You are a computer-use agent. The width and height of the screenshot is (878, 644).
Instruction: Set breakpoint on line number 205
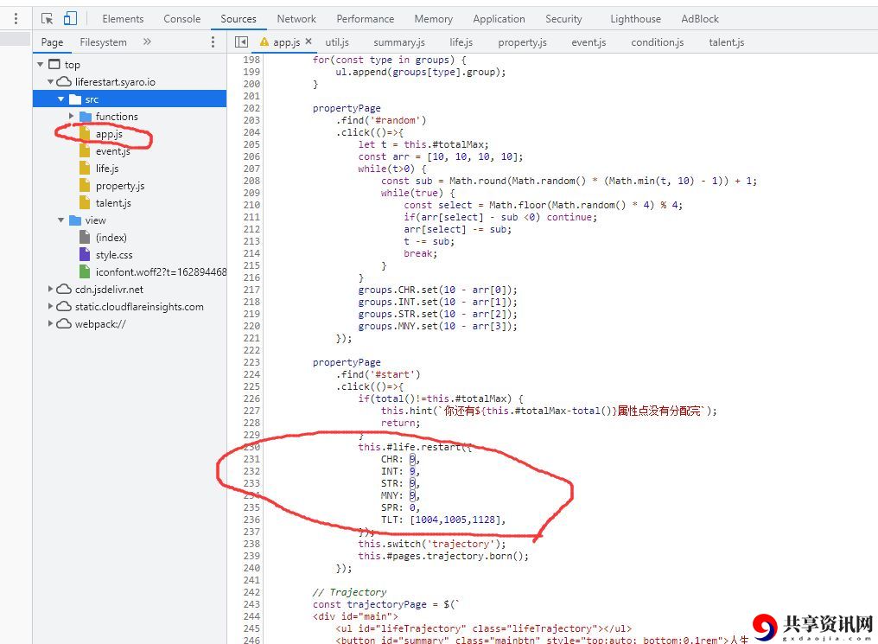[251, 144]
